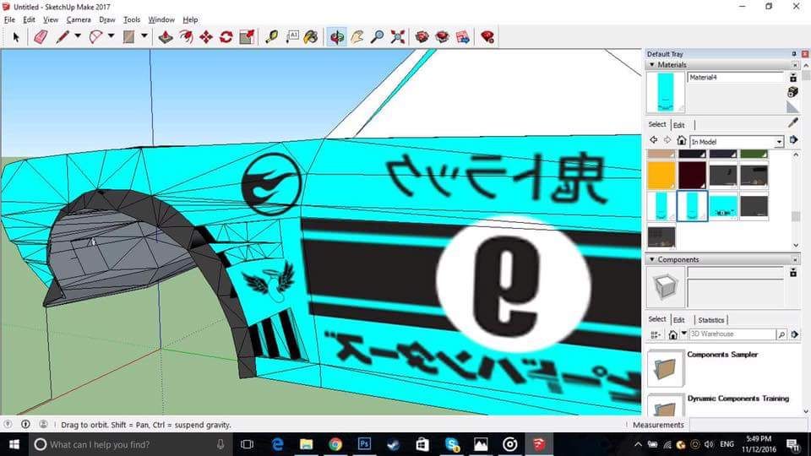Activate the Arc tool
811x456 pixels.
point(95,37)
